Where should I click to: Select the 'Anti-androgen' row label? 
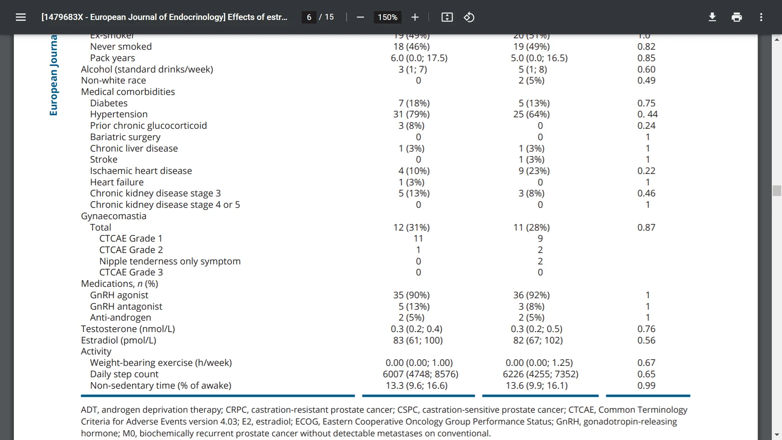tap(121, 317)
